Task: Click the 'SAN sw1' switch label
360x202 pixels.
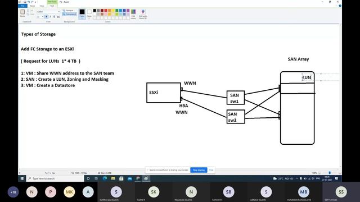Action: (x=235, y=98)
